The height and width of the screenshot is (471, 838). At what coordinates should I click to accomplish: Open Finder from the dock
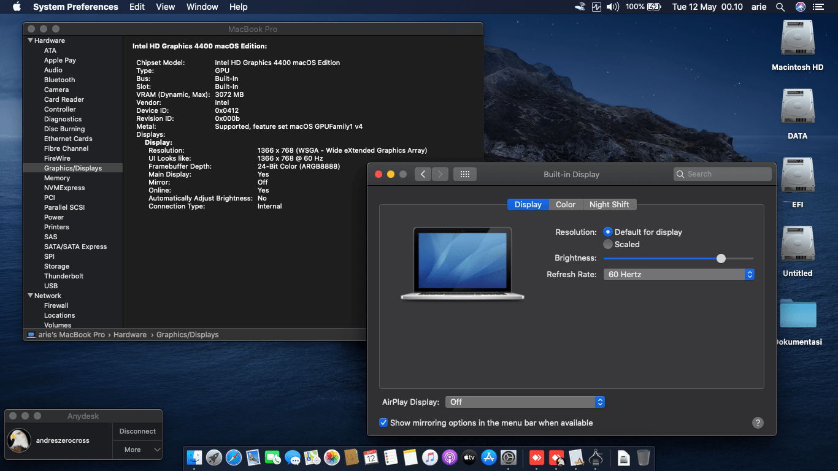click(x=194, y=458)
